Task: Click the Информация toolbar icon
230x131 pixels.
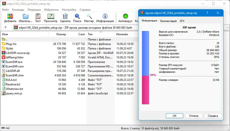Action: (x=105, y=16)
